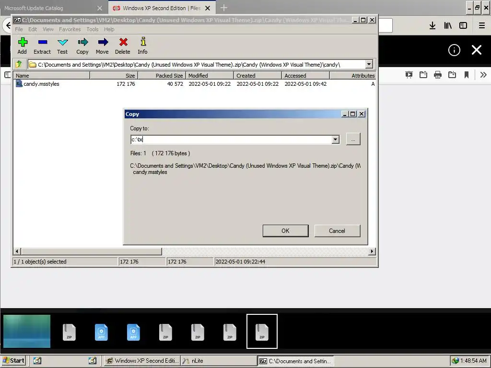Click the presentation mode icon in the viewer toolbar
Viewport: 491px width, 368px height.
409,75
